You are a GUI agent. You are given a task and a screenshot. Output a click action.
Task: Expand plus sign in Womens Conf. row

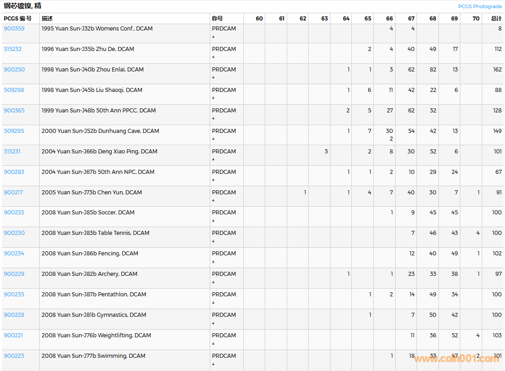(213, 37)
